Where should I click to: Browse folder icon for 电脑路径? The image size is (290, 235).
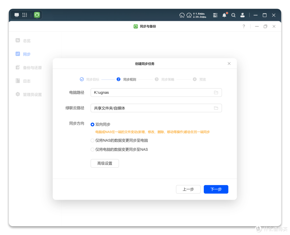[216, 92]
